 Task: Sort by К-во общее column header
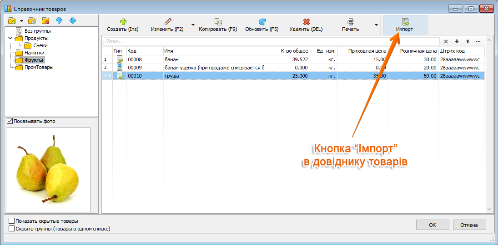pos(287,51)
